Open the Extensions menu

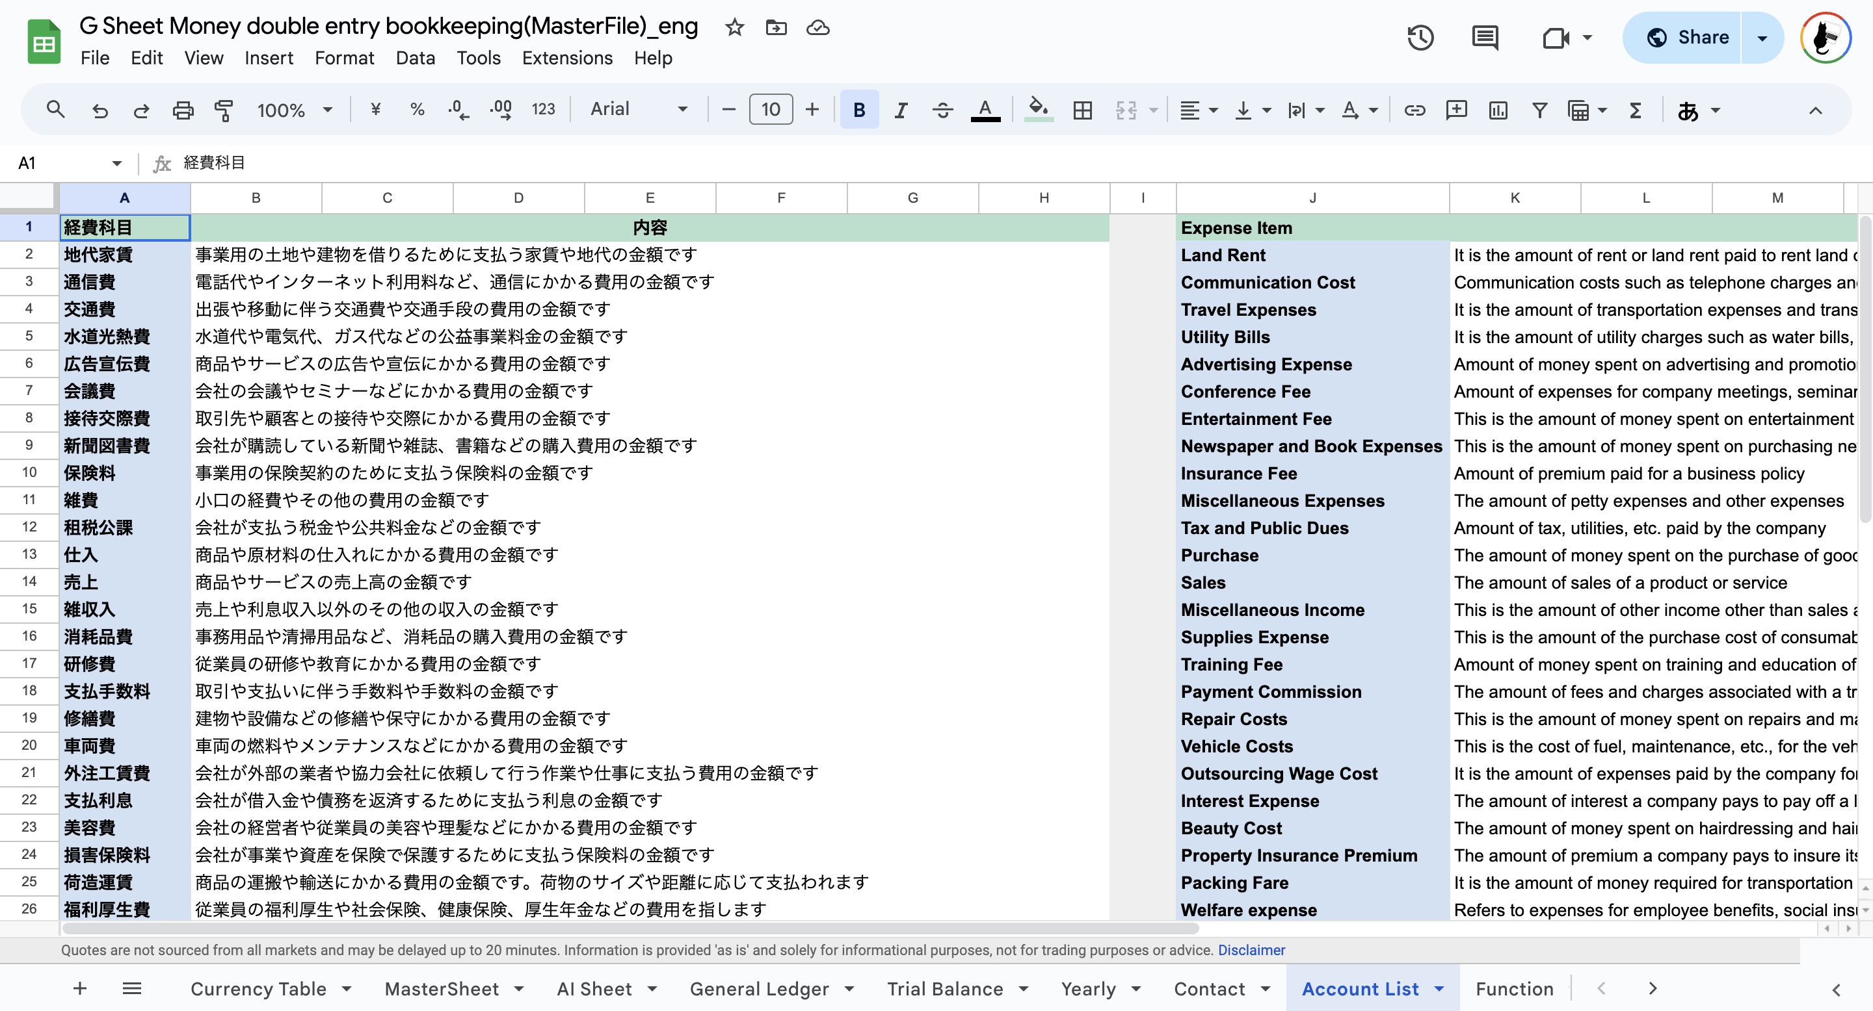pos(567,58)
